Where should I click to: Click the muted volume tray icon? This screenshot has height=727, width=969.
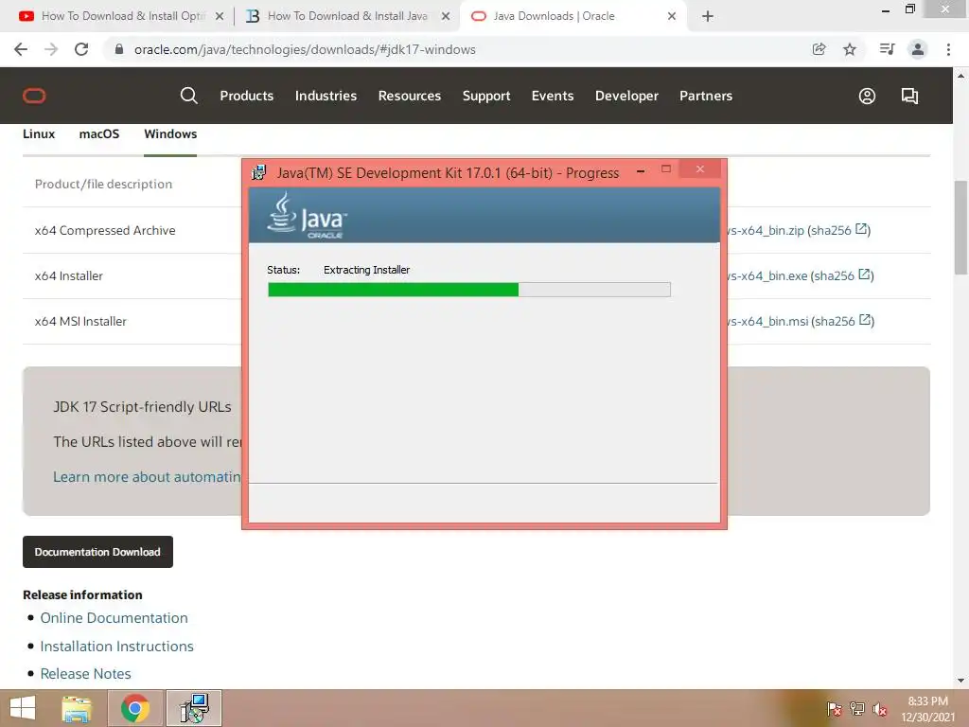click(880, 709)
